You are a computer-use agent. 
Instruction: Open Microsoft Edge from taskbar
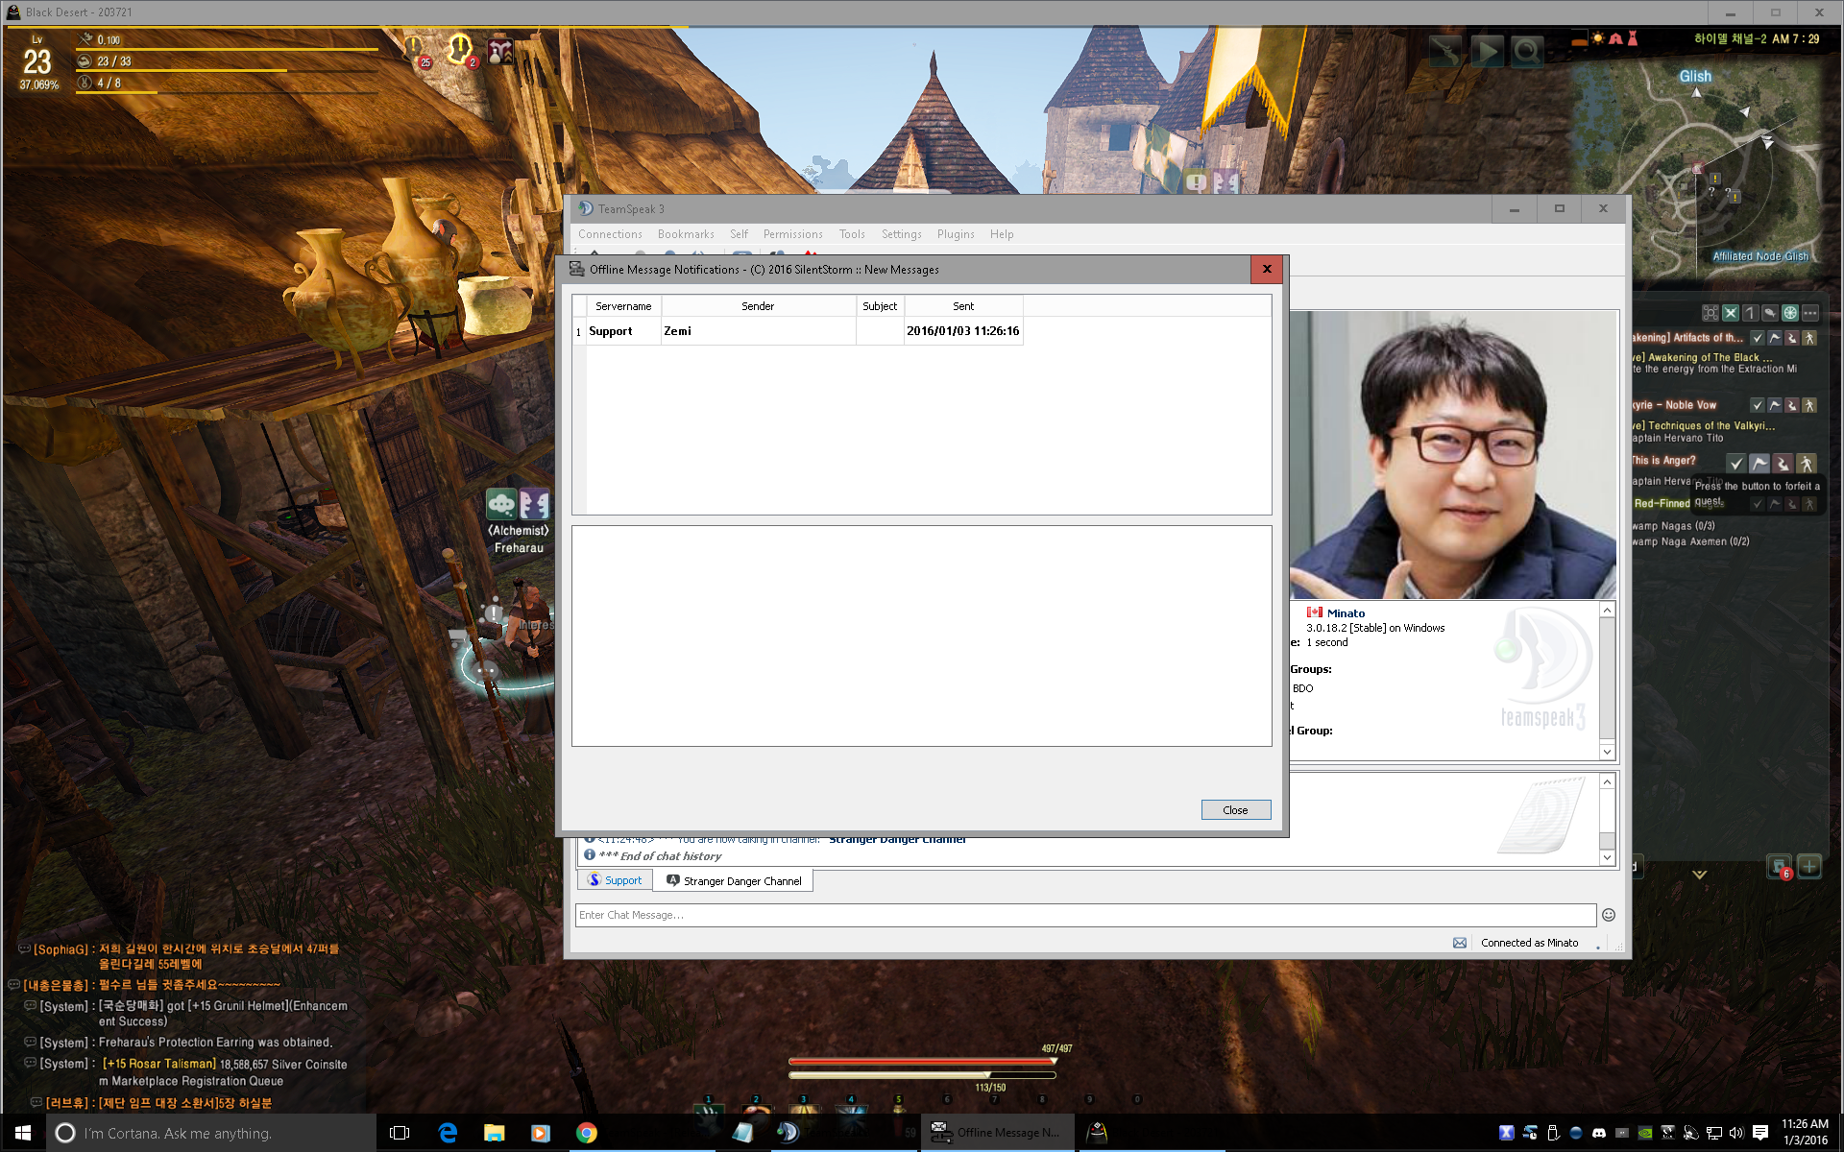click(x=448, y=1133)
